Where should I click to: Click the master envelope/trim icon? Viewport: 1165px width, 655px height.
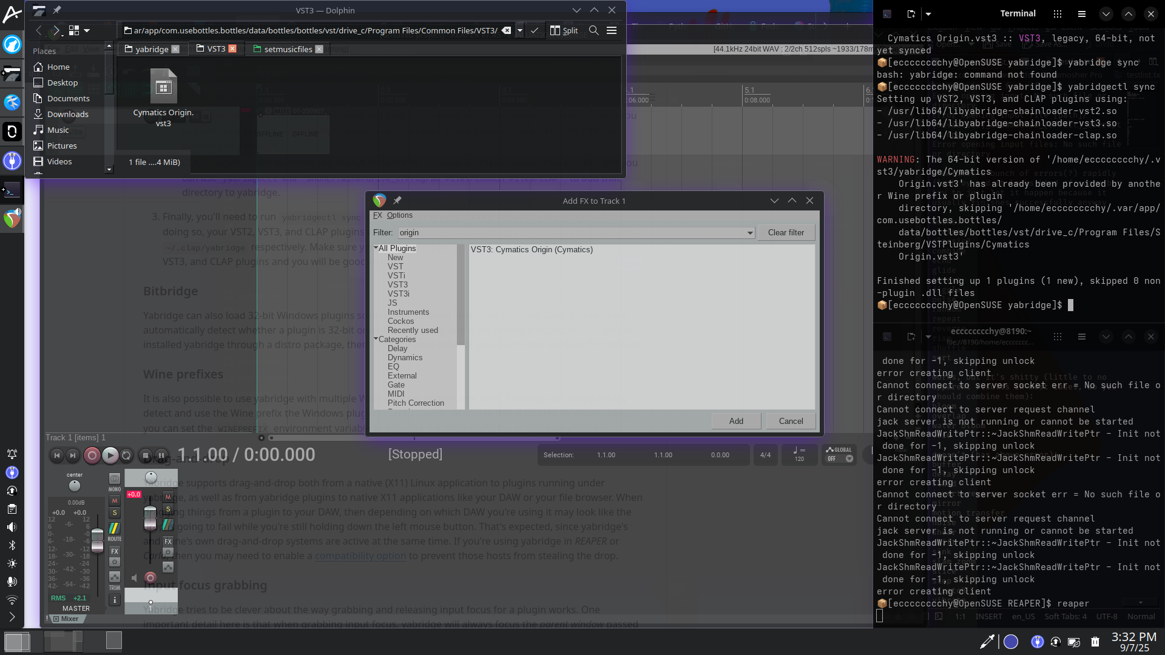coord(114,577)
